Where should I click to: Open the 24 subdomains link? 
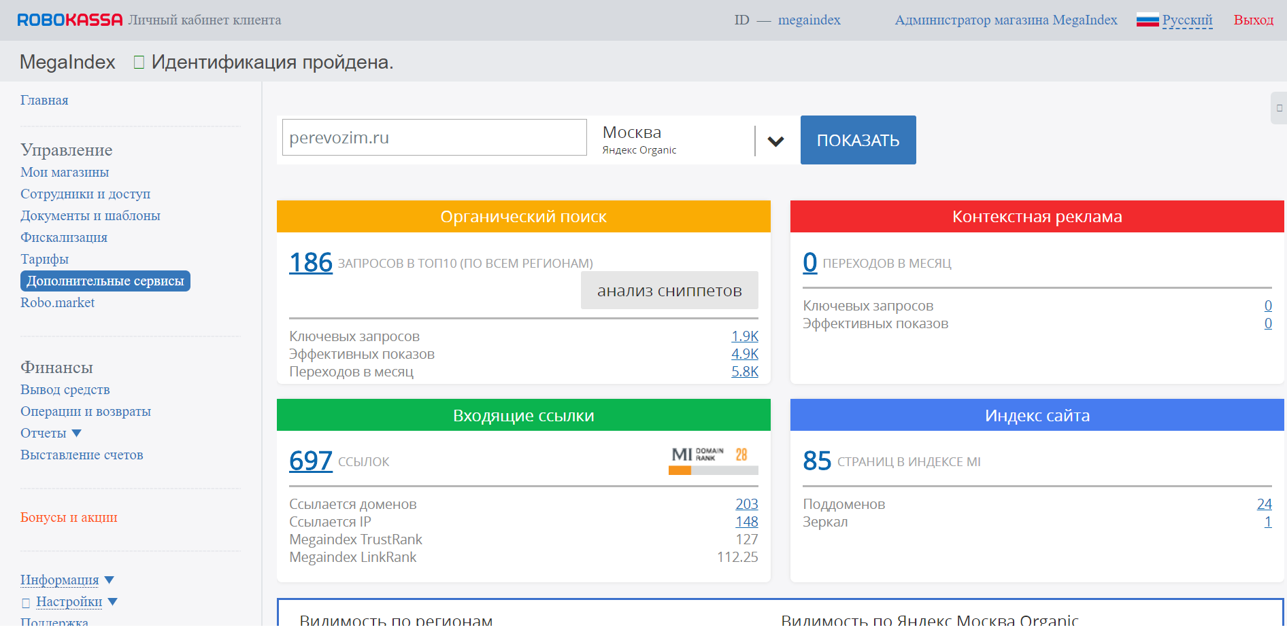click(1265, 504)
